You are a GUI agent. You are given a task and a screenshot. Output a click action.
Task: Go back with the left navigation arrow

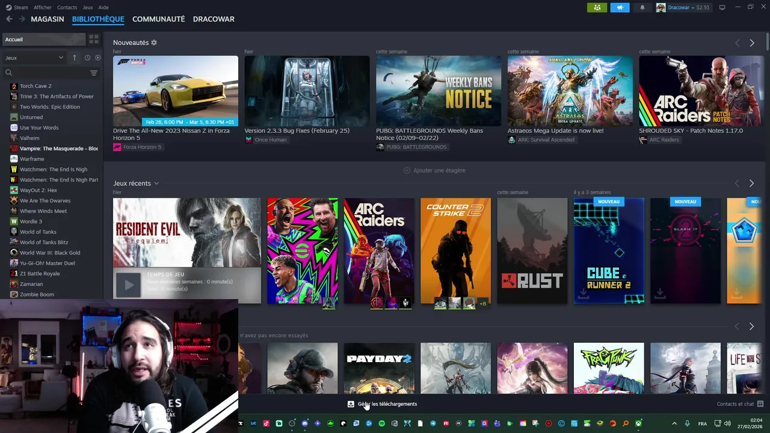9,19
